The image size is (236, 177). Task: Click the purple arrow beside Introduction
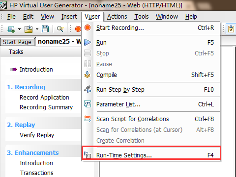point(13,70)
